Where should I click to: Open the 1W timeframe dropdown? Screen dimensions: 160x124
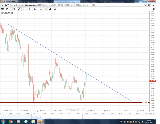point(7,9)
